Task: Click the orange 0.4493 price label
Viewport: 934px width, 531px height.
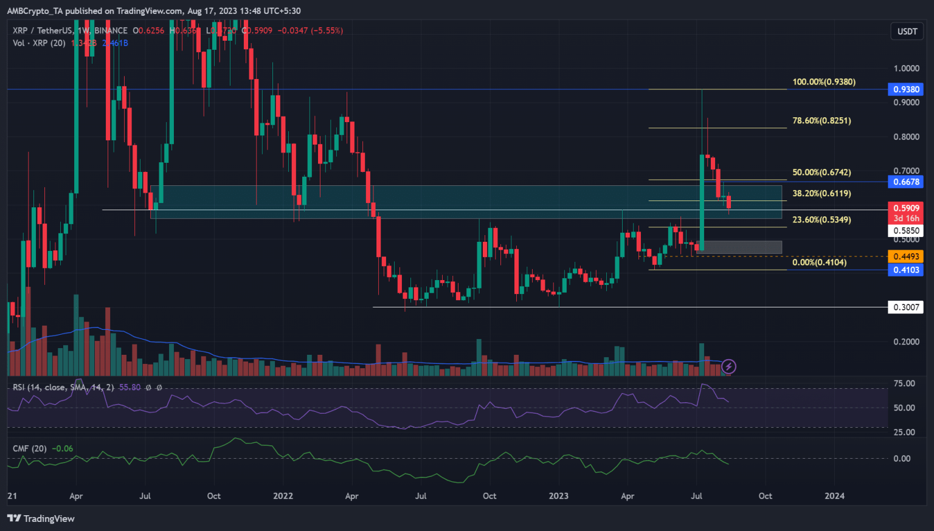Action: (905, 256)
